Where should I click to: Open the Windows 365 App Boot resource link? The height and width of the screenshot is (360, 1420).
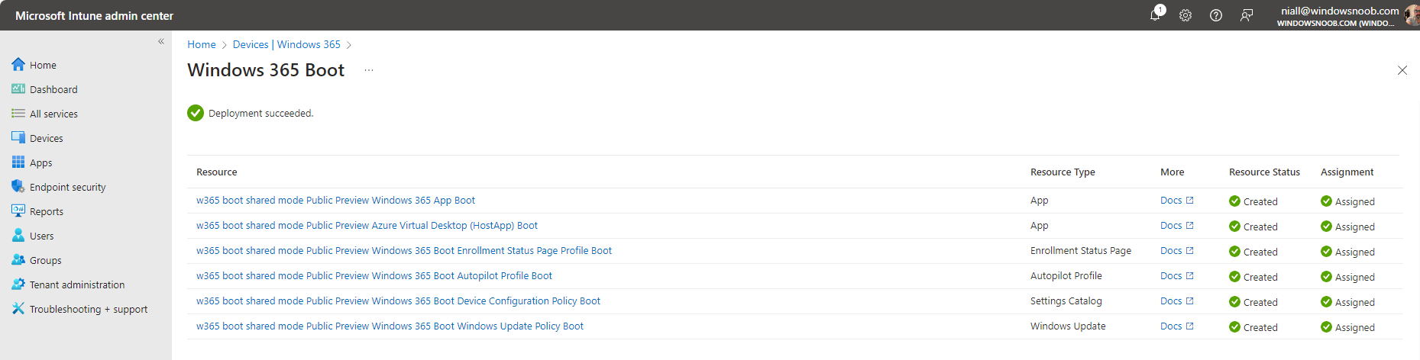point(335,201)
